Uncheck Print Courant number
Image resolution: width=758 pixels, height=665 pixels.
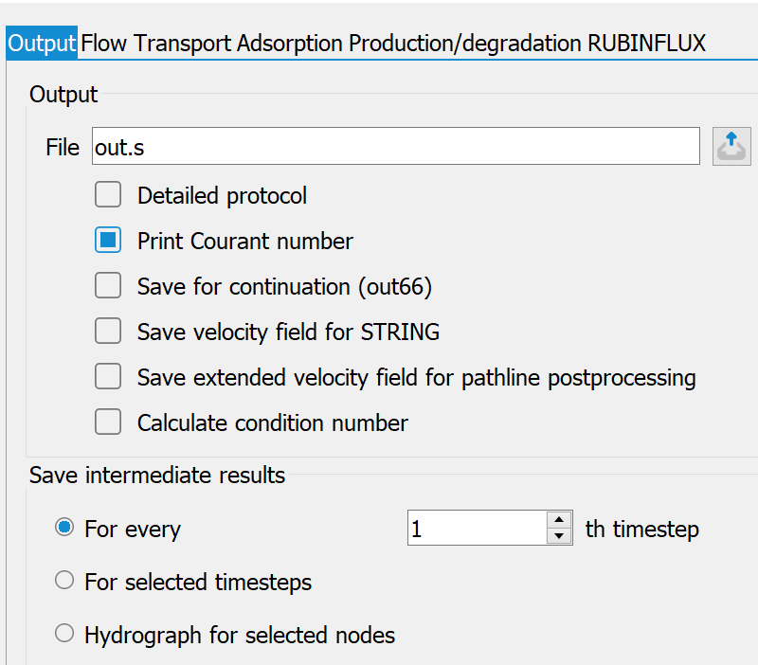pyautogui.click(x=108, y=241)
